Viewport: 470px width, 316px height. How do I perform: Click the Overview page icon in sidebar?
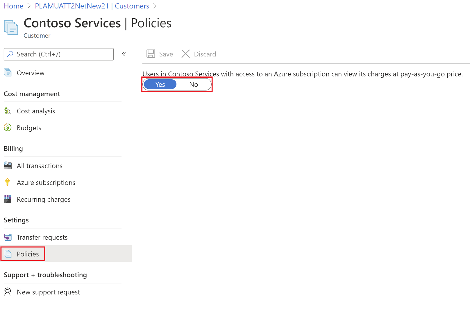8,73
